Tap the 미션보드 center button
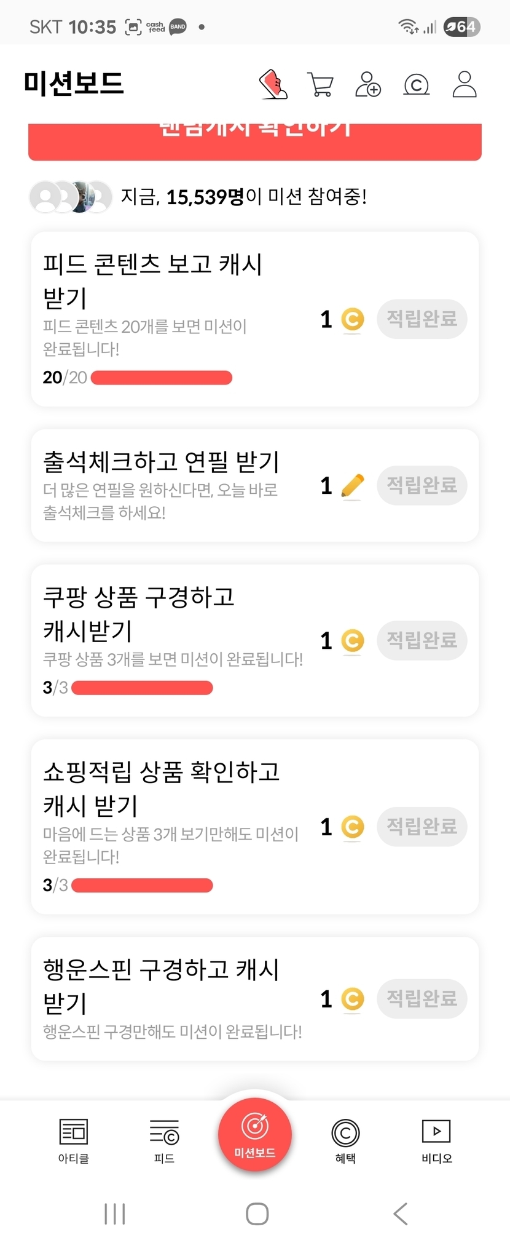Image resolution: width=510 pixels, height=1248 pixels. tap(255, 1134)
